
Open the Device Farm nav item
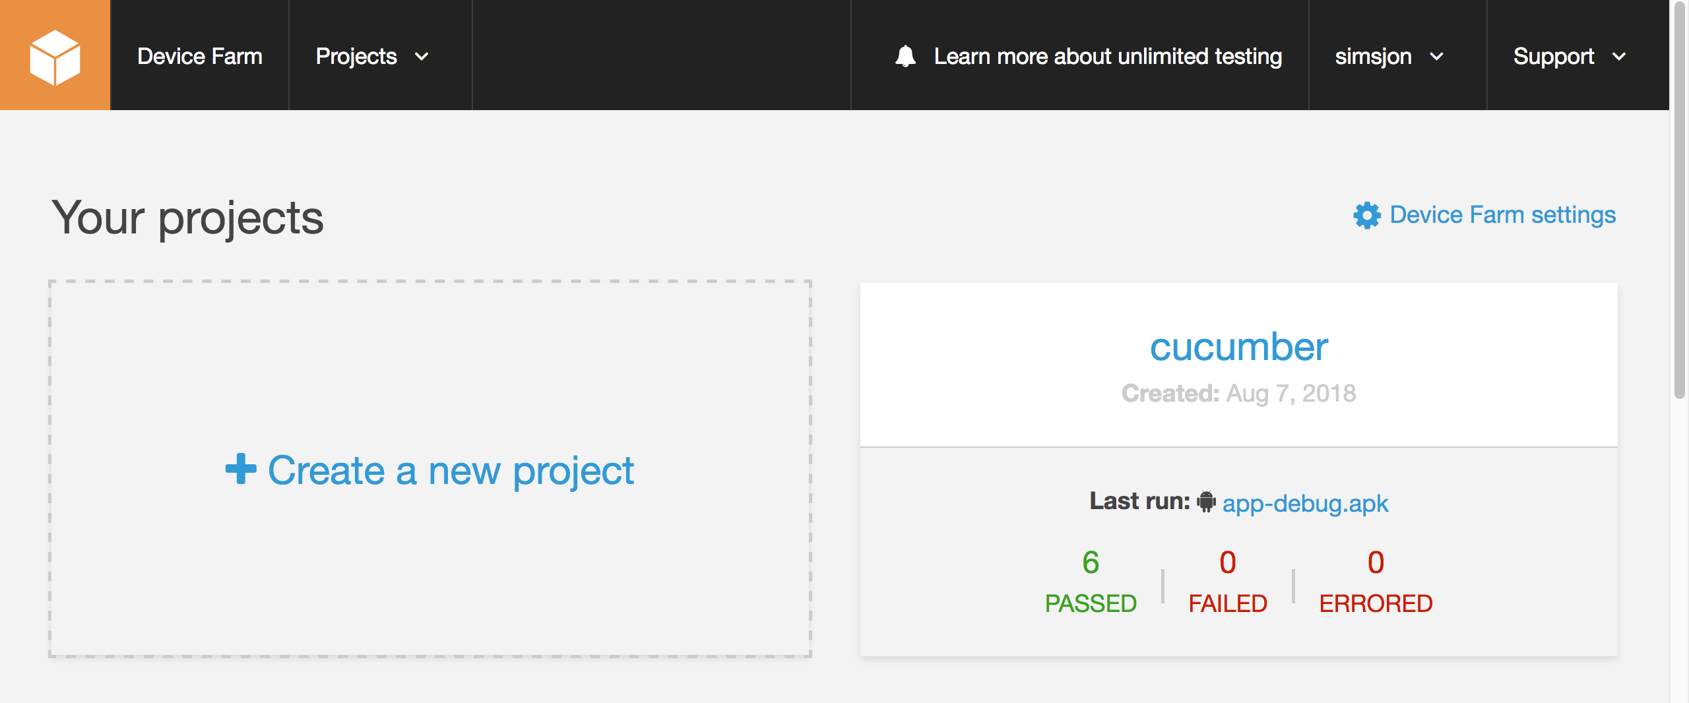(x=200, y=56)
